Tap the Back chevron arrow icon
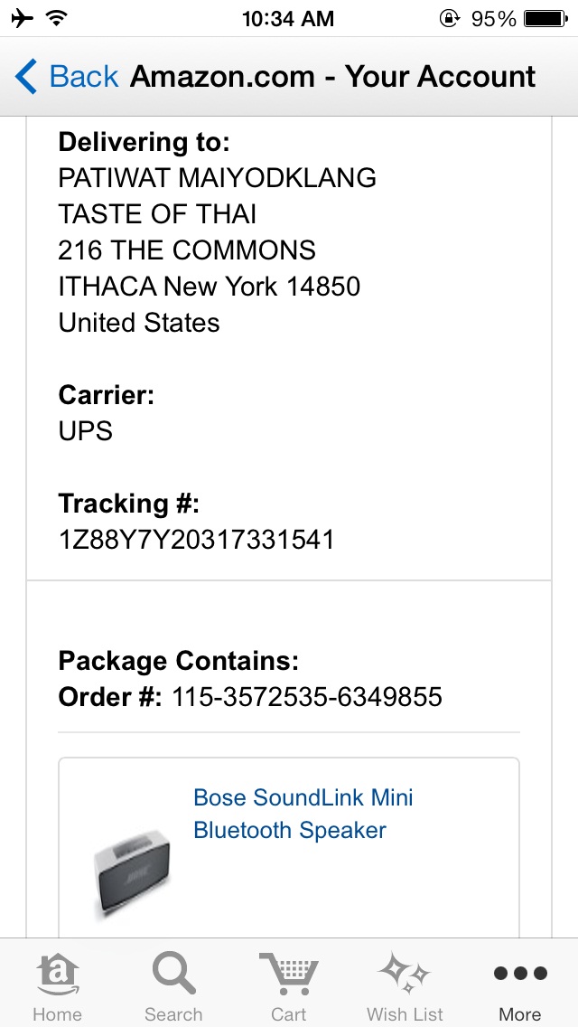The width and height of the screenshot is (578, 1027). [26, 77]
